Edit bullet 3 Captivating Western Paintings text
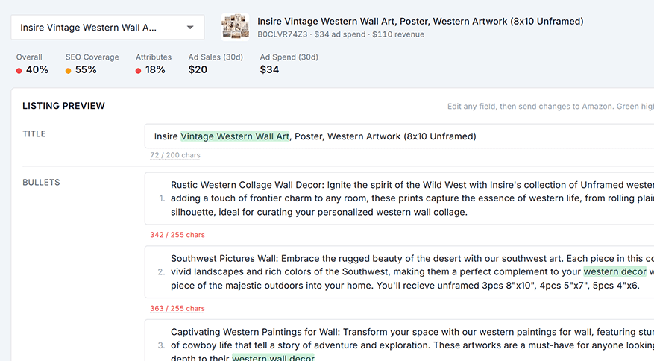Viewport: 654px width, 361px height. click(399, 340)
